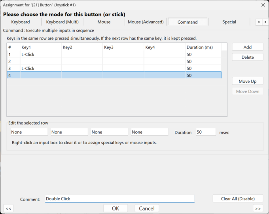
Task: Click the Comment field containing Double Click
Action: pyautogui.click(x=120, y=199)
